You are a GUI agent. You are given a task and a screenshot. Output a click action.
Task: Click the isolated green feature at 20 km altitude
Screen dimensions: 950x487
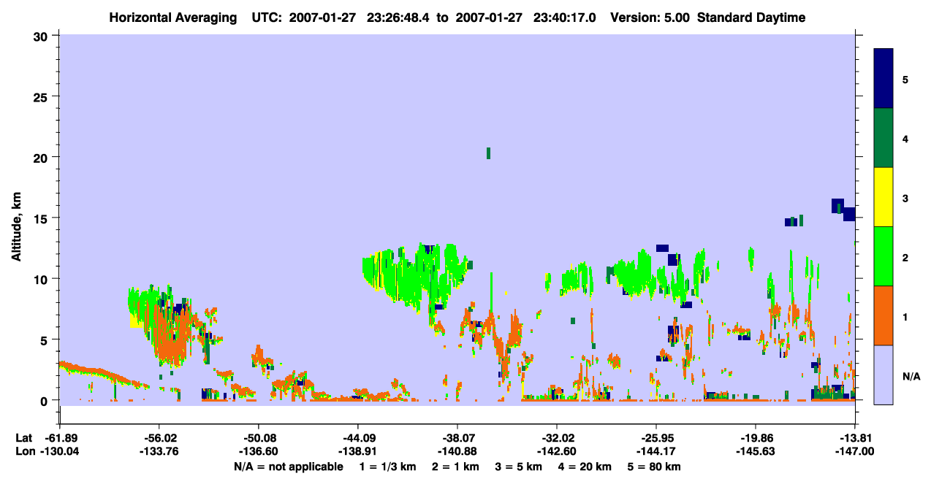coord(488,153)
